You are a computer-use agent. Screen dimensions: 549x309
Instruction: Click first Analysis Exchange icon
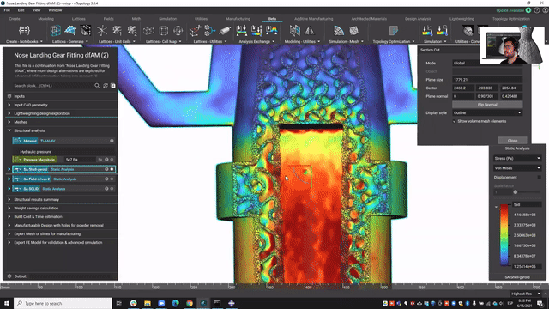[x=241, y=31]
